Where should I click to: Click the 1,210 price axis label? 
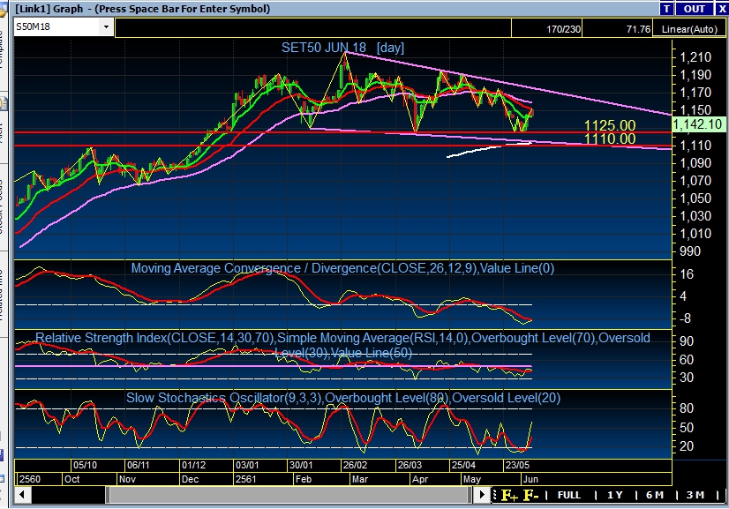coord(695,57)
